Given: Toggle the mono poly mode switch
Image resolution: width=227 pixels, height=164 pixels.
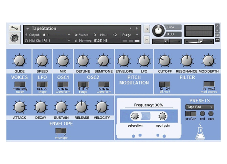Looking at the screenshot, I should coord(20,84).
